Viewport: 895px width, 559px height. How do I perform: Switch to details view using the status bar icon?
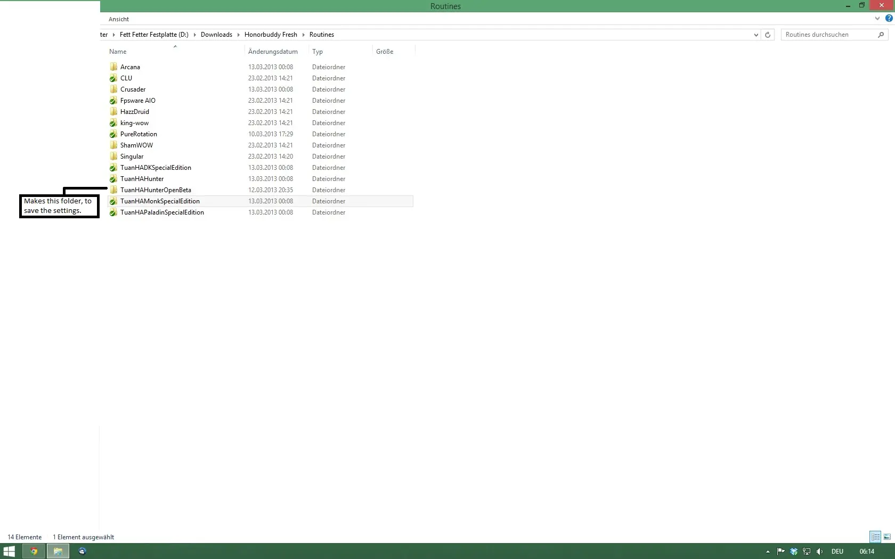click(x=875, y=537)
